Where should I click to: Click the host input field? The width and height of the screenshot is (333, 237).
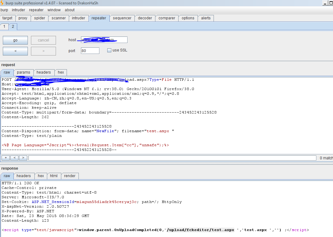pyautogui.click(x=104, y=40)
